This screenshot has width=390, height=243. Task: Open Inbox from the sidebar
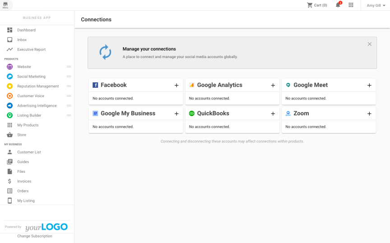click(x=22, y=40)
